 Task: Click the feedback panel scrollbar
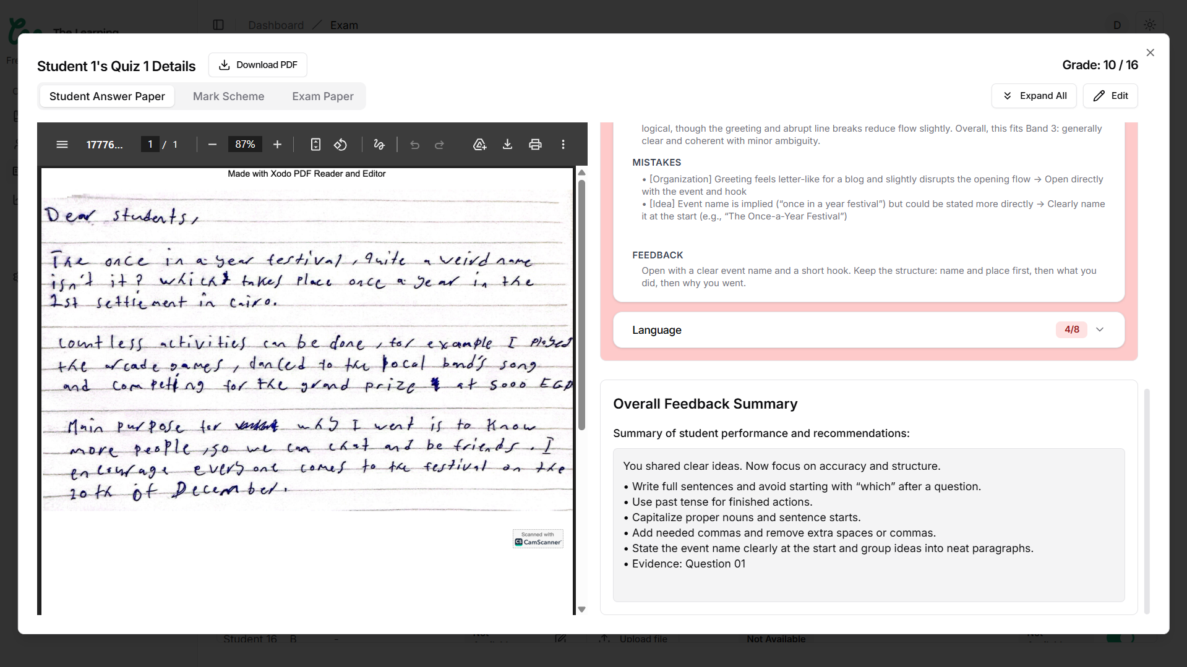[x=1147, y=501]
